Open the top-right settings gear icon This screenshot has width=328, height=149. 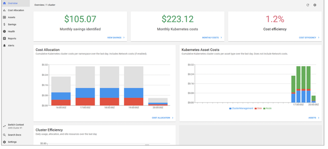click(x=315, y=5)
